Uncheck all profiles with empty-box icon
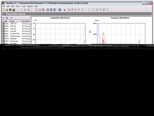The image size is (154, 116). point(15,18)
